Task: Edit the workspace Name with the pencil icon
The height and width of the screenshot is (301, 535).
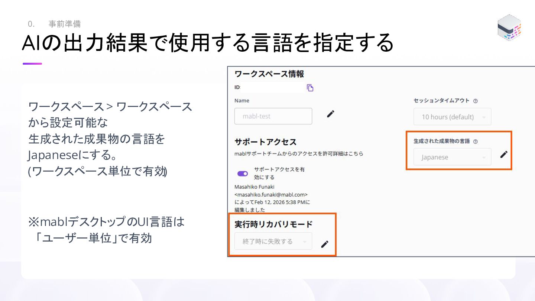Action: point(330,114)
